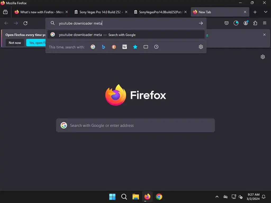The width and height of the screenshot is (271, 203).
Task: Open Firefox View from the tab bar
Action: tap(5, 12)
